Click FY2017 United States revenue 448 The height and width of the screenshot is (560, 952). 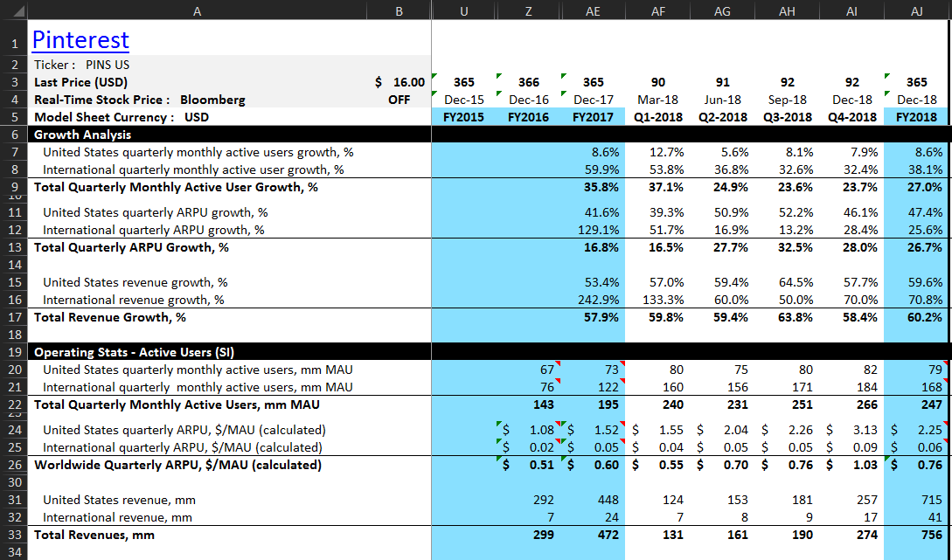[594, 500]
